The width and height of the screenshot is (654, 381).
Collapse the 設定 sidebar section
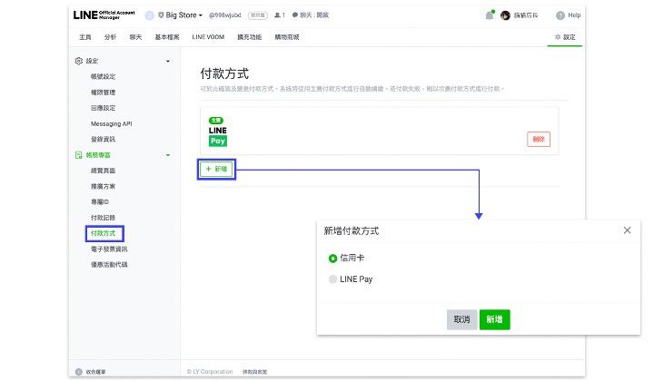(167, 61)
